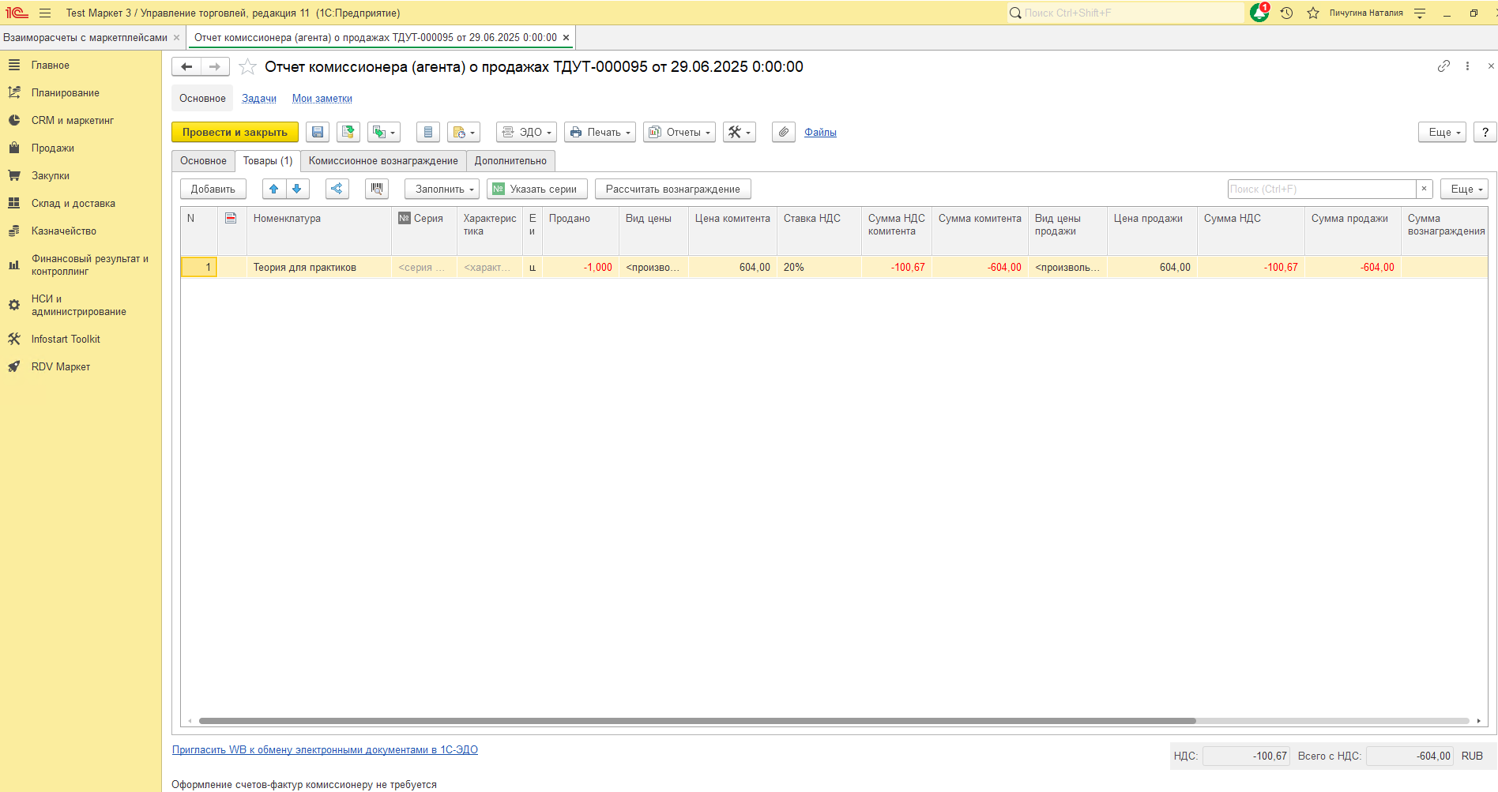The width and height of the screenshot is (1498, 792).
Task: Click the horizontal table scrollbar
Action: coord(697,721)
